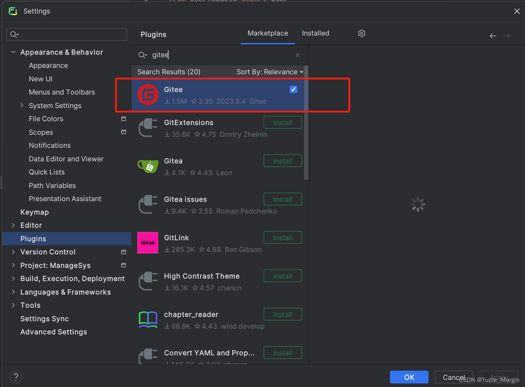
Task: Click the project-scope icon beside Version Control
Action: click(123, 252)
